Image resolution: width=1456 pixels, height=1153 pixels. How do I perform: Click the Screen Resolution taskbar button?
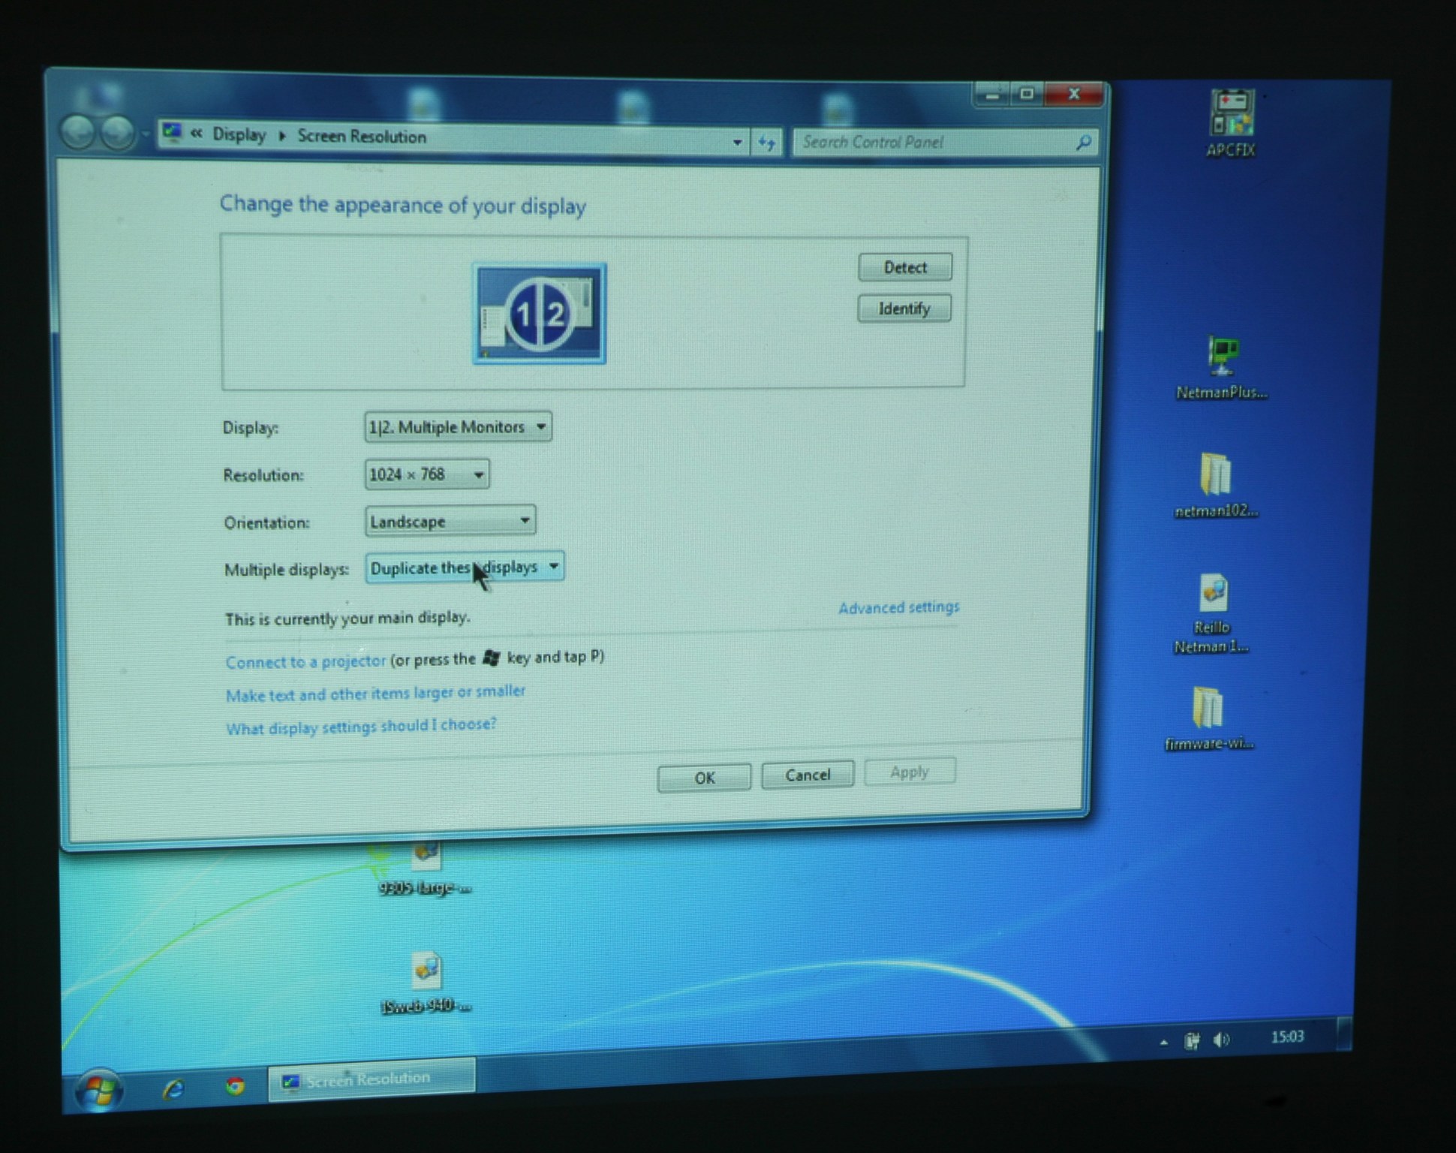pyautogui.click(x=372, y=1080)
